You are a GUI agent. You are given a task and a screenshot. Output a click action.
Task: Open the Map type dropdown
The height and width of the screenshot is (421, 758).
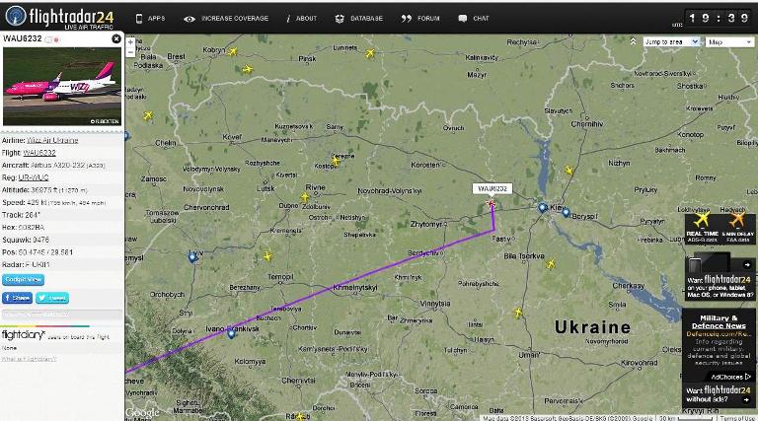[x=729, y=42]
